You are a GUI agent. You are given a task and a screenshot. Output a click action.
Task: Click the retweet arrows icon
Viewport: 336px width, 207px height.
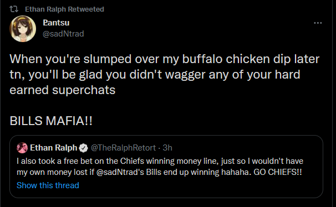pos(14,9)
